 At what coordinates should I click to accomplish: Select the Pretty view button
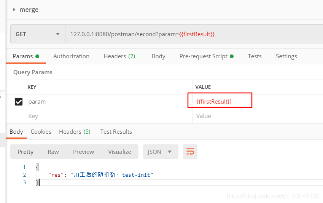25,152
